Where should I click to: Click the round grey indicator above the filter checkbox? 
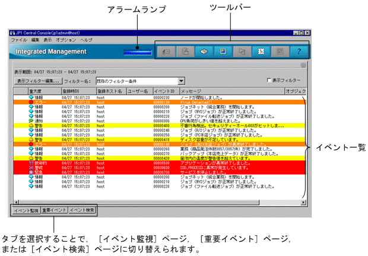click(x=303, y=65)
